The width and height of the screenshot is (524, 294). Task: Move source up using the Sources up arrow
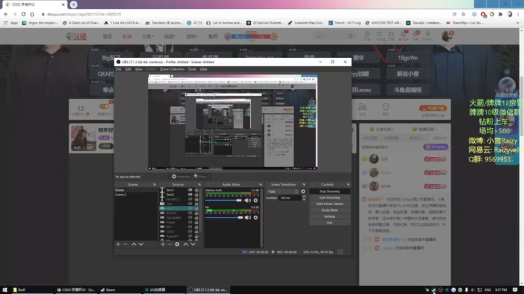[x=186, y=244]
